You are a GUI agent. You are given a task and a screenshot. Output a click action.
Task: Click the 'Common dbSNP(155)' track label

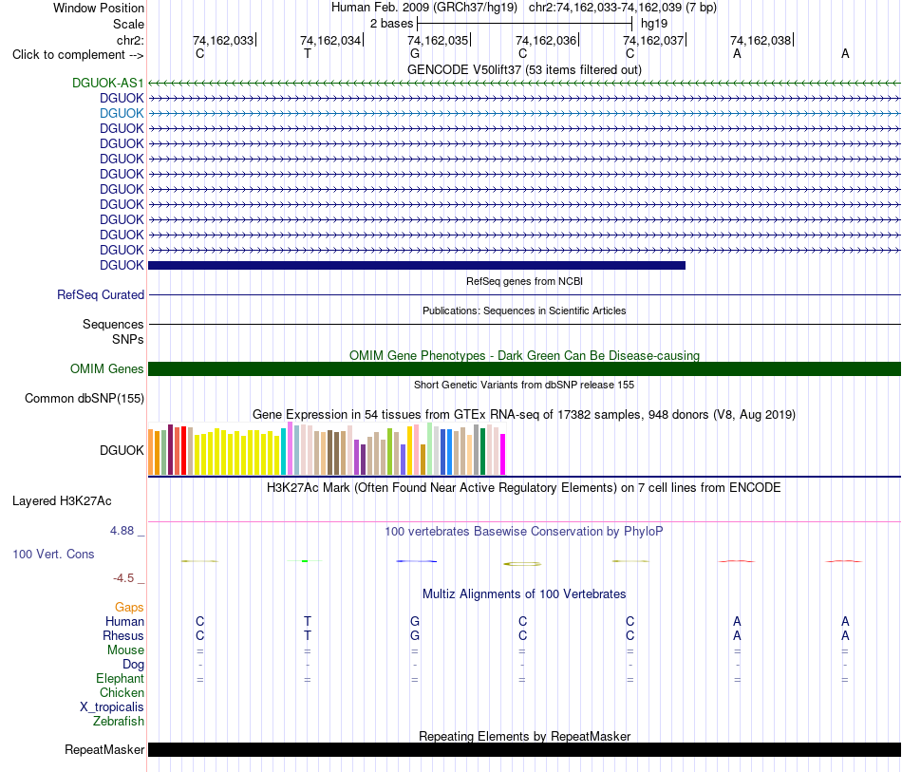pyautogui.click(x=84, y=398)
